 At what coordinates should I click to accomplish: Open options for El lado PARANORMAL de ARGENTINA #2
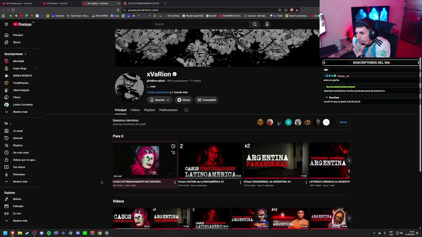(x=306, y=182)
